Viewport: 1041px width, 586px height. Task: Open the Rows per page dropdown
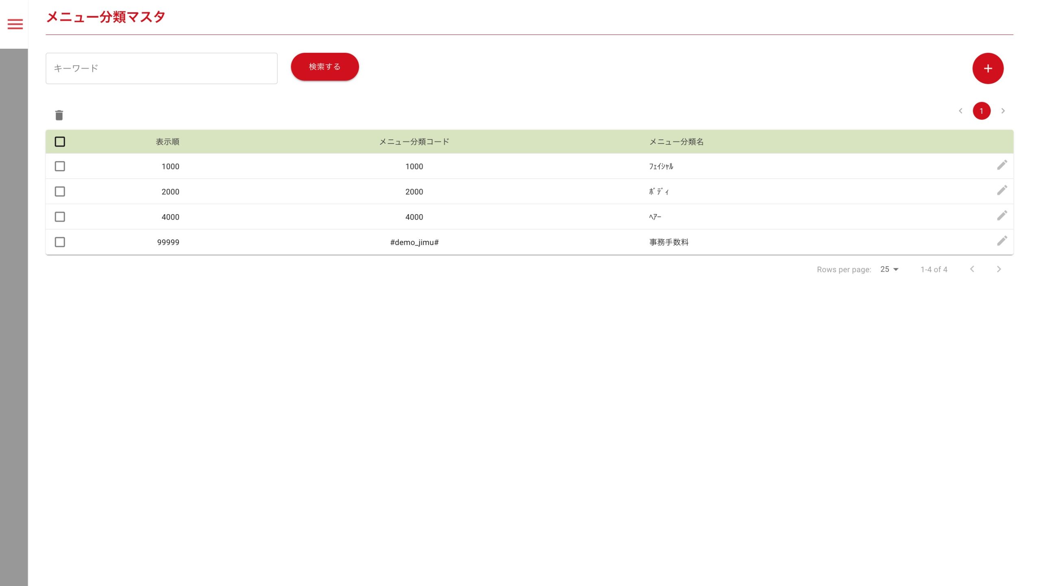point(889,269)
